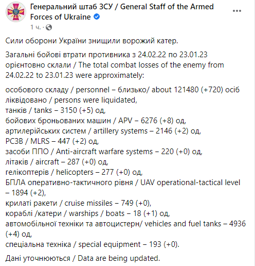Click the cruise missiles – 749 line

[78, 203]
